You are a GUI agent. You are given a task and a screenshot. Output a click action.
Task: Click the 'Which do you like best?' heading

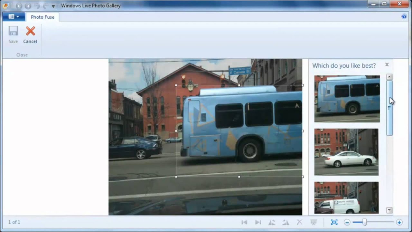pyautogui.click(x=344, y=65)
